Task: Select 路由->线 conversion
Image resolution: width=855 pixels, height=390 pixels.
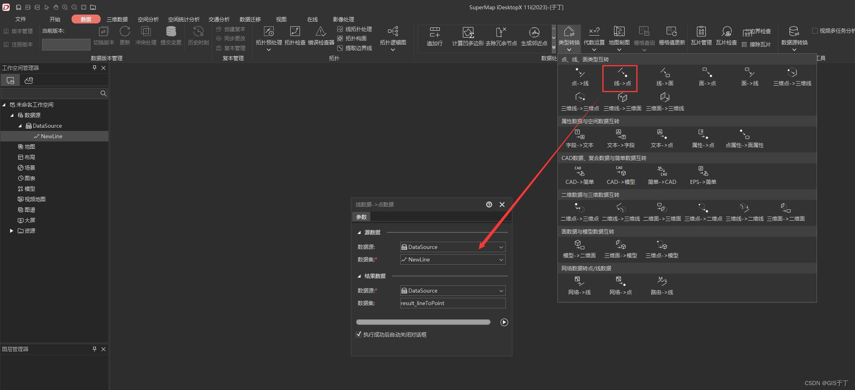Action: (x=662, y=286)
